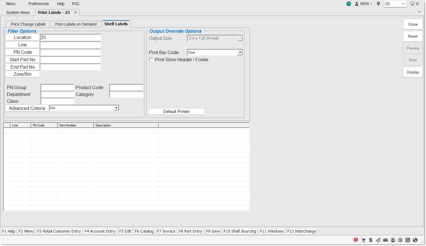Switch to Price Labels on Demand tab
The height and width of the screenshot is (246, 426).
(x=76, y=24)
